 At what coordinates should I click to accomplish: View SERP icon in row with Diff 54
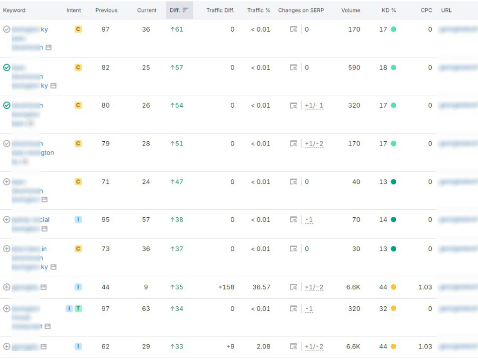click(x=293, y=105)
